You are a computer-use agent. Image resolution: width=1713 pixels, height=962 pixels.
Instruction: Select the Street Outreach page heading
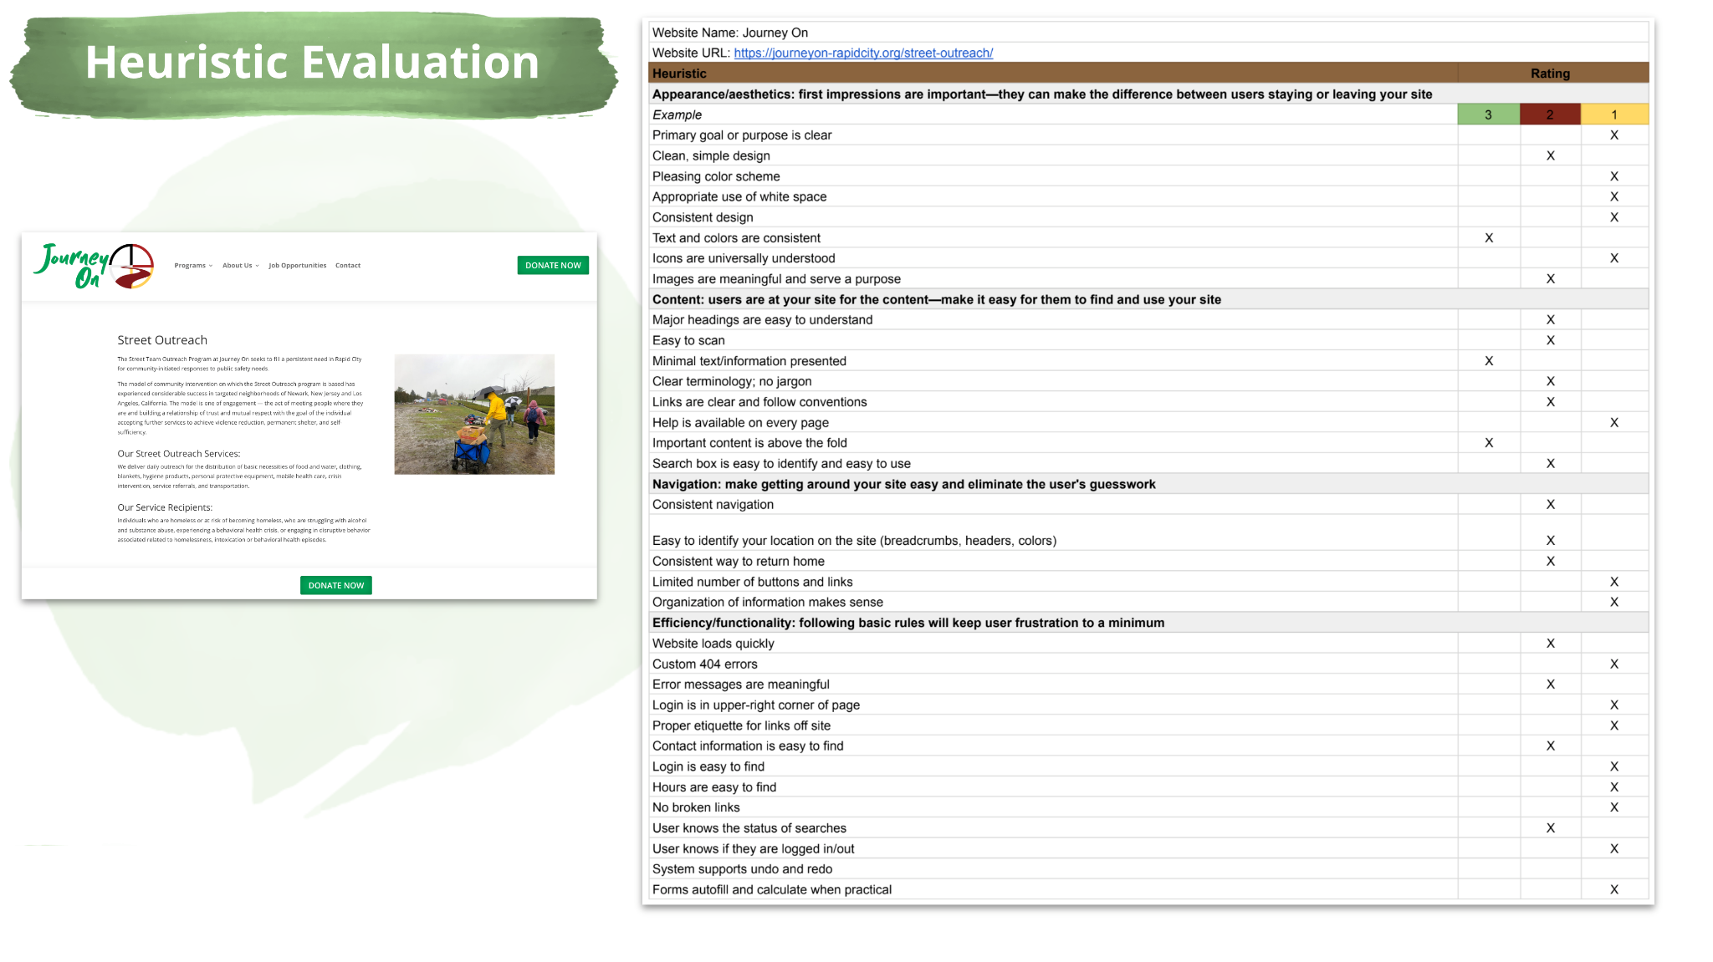coord(162,340)
